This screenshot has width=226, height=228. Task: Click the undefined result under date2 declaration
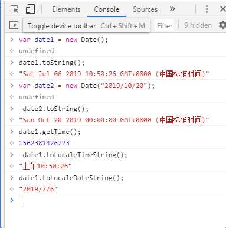(37, 97)
